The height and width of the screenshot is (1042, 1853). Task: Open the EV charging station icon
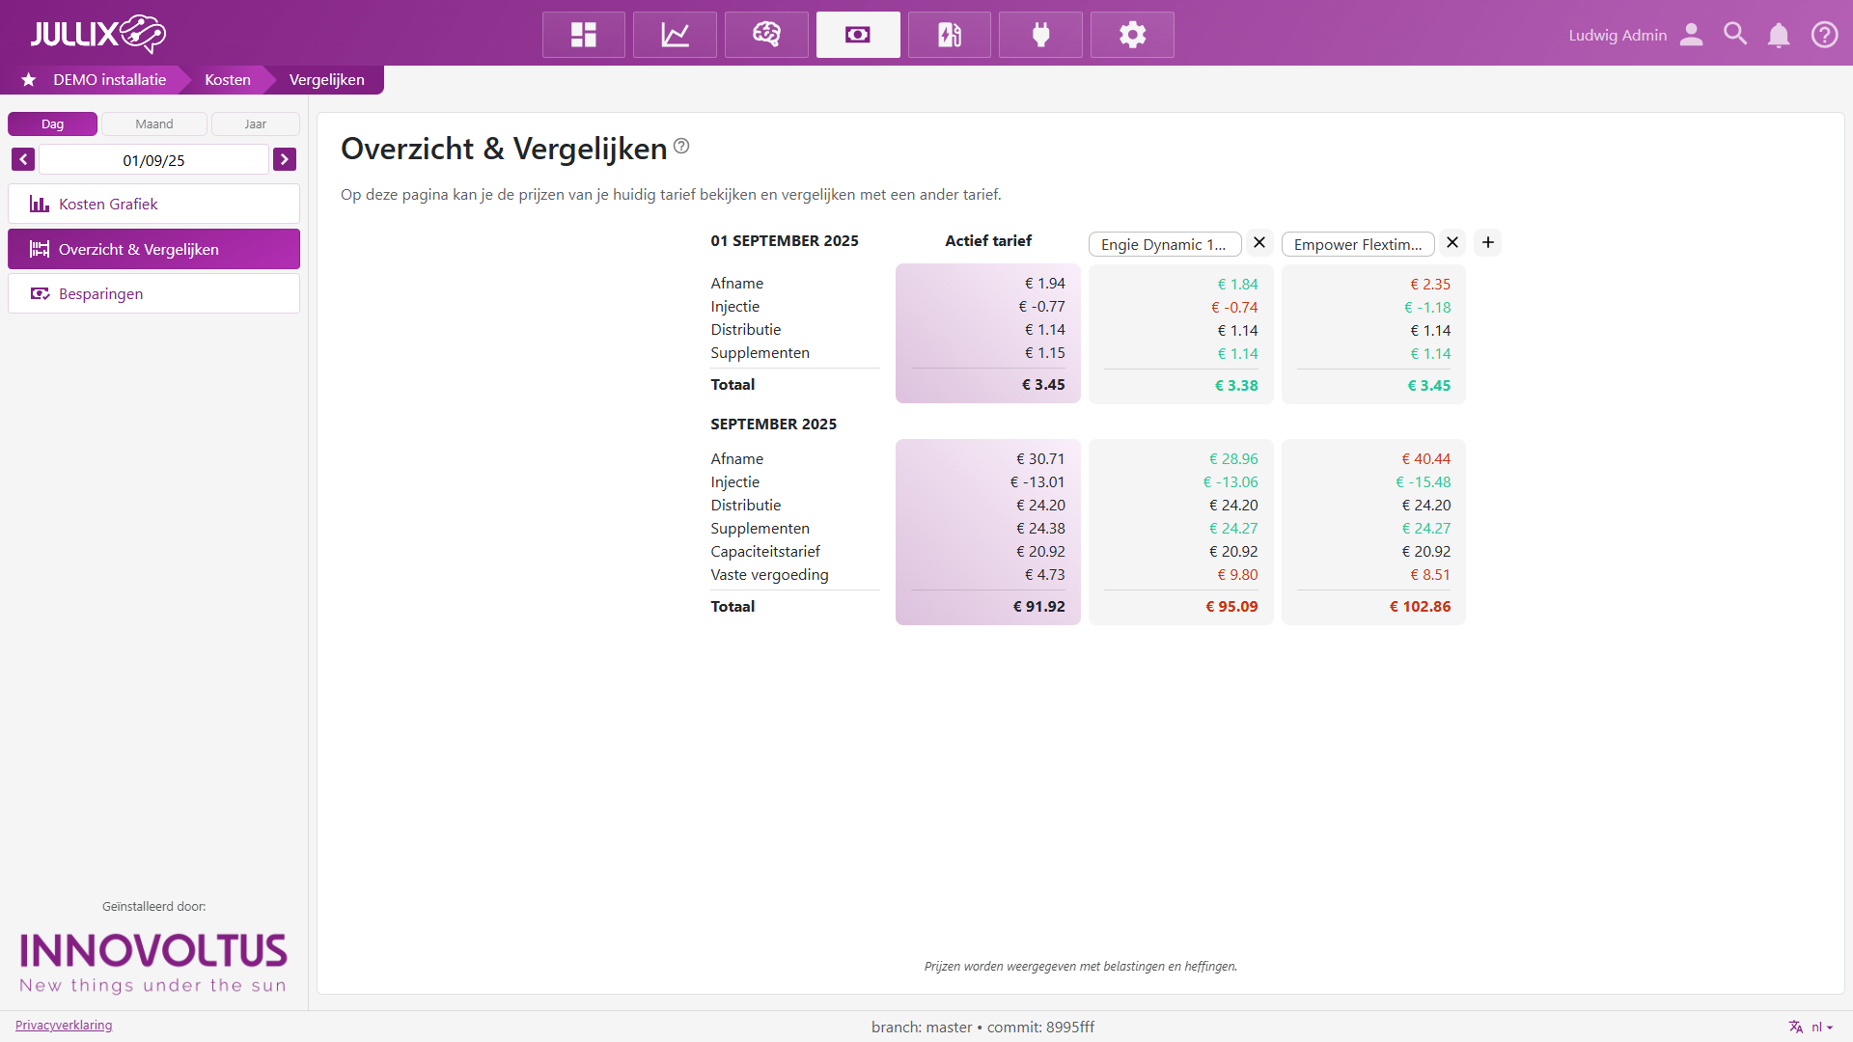949,35
